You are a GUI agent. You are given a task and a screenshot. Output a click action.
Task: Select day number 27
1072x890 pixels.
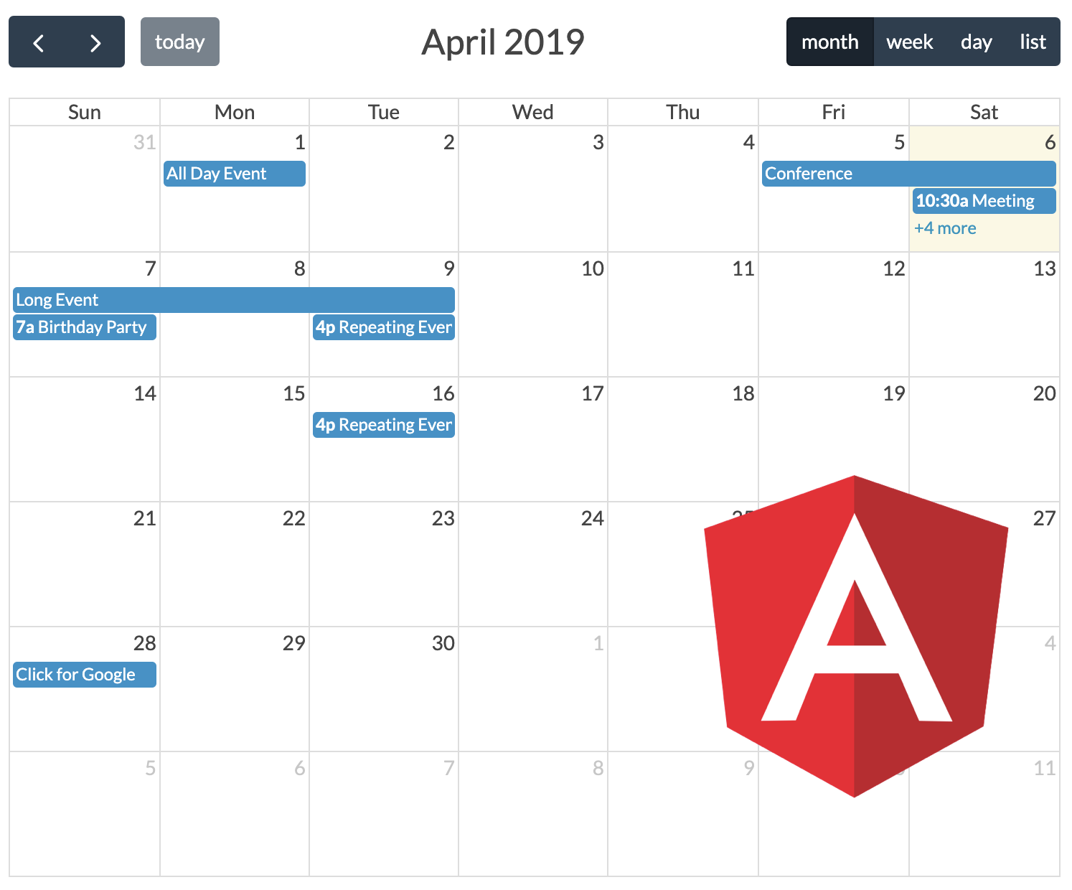[1045, 518]
